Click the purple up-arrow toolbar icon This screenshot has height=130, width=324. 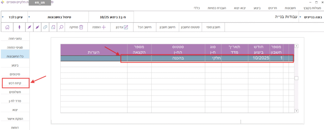click(20, 27)
